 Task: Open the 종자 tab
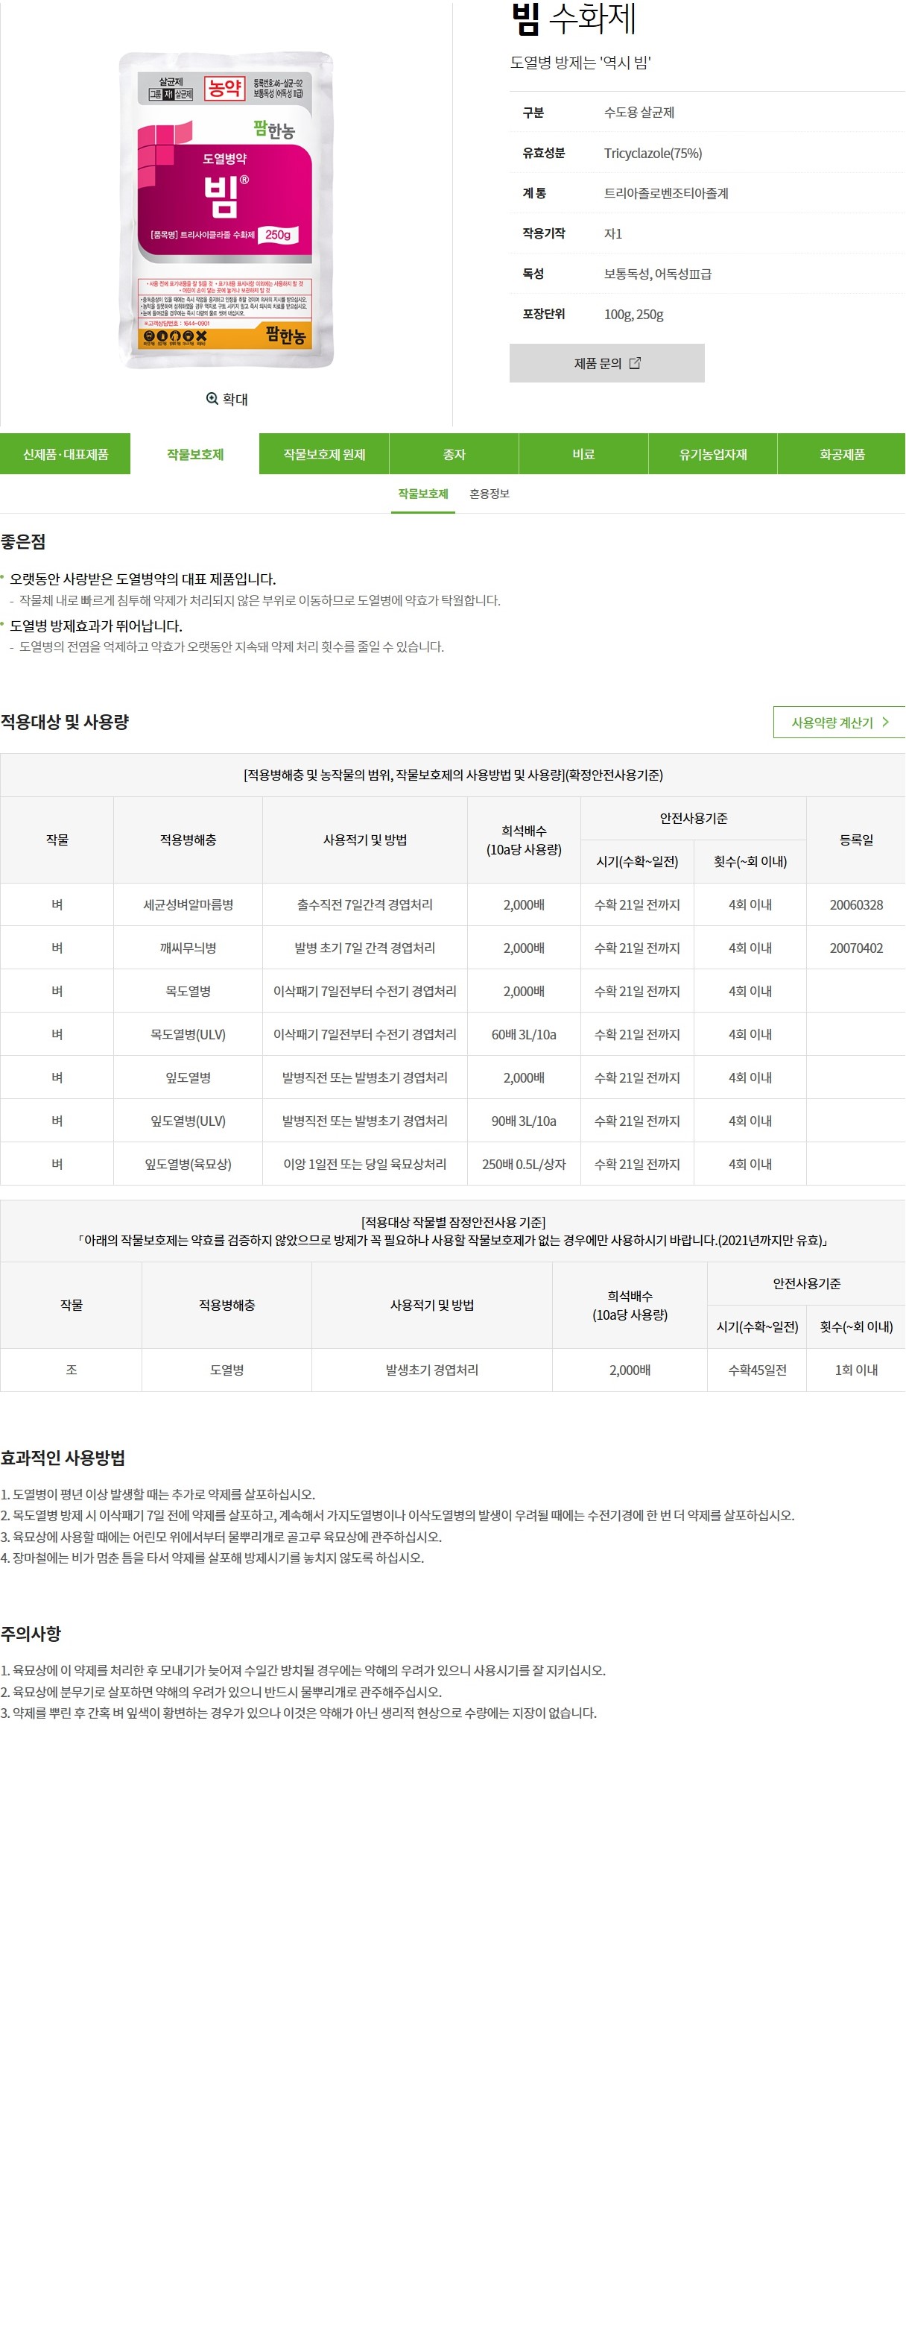point(454,454)
